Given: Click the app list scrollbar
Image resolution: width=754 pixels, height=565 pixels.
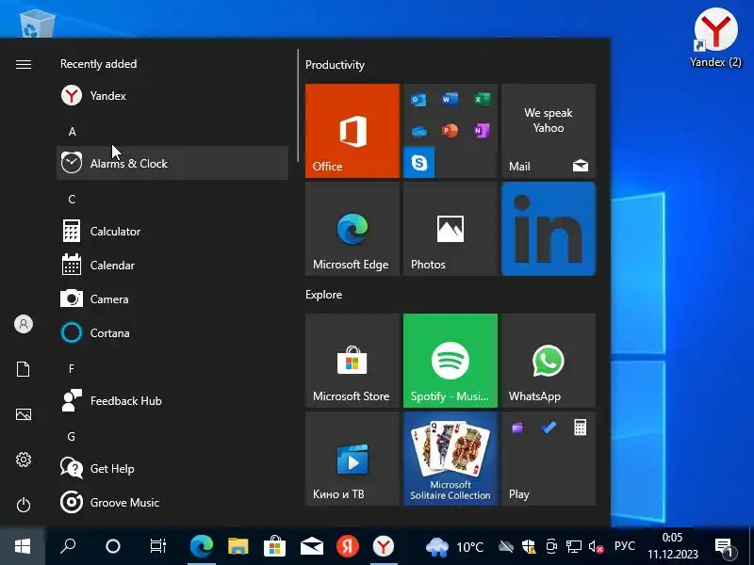Looking at the screenshot, I should tap(298, 105).
